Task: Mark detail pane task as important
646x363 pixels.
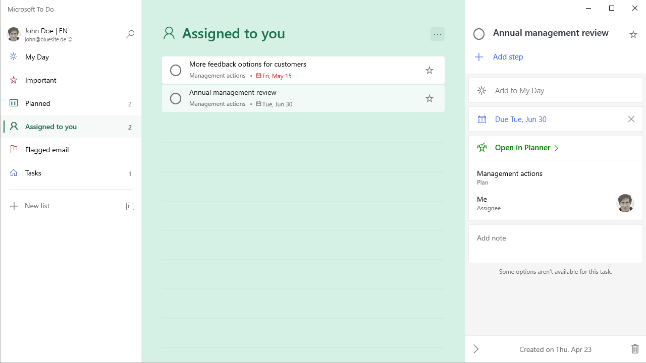Action: click(x=633, y=34)
